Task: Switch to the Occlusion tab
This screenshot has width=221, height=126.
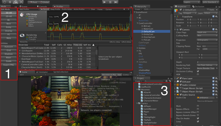Action: pyautogui.click(x=198, y=6)
